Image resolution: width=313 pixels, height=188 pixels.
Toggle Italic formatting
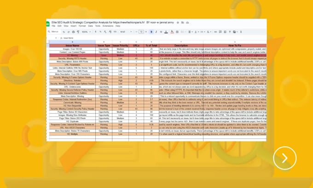click(156, 32)
